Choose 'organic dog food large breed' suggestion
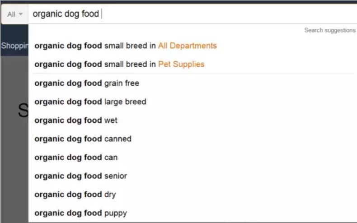 (90, 102)
